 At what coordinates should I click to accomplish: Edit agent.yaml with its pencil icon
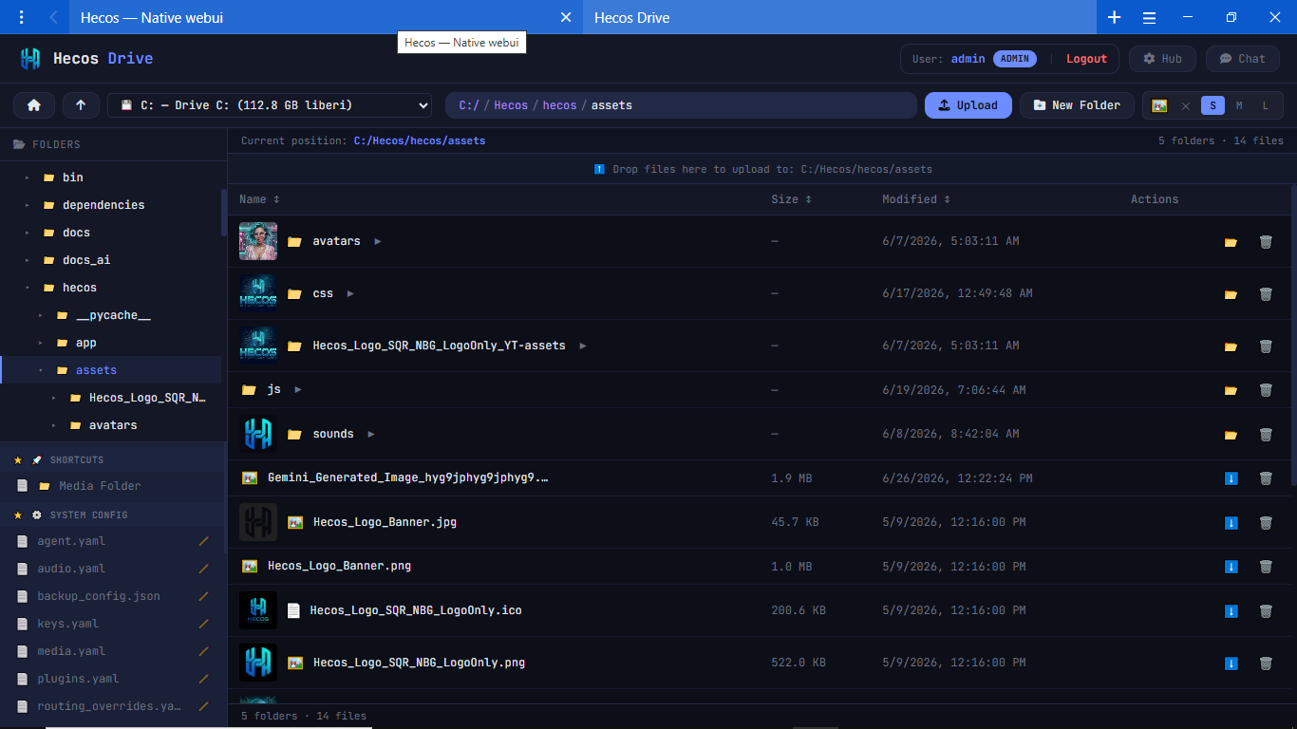(203, 541)
